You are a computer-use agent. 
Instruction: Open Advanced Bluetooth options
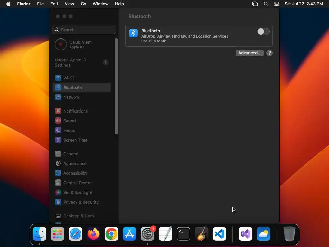(249, 53)
